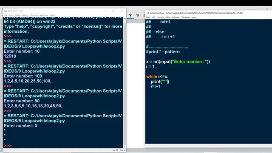The image size is (272, 153).
Task: Click the yellow funnel icon between windows
Action: [138, 15]
